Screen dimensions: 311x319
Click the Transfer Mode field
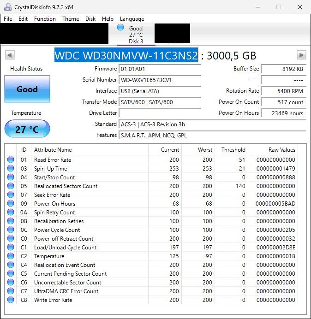160,102
